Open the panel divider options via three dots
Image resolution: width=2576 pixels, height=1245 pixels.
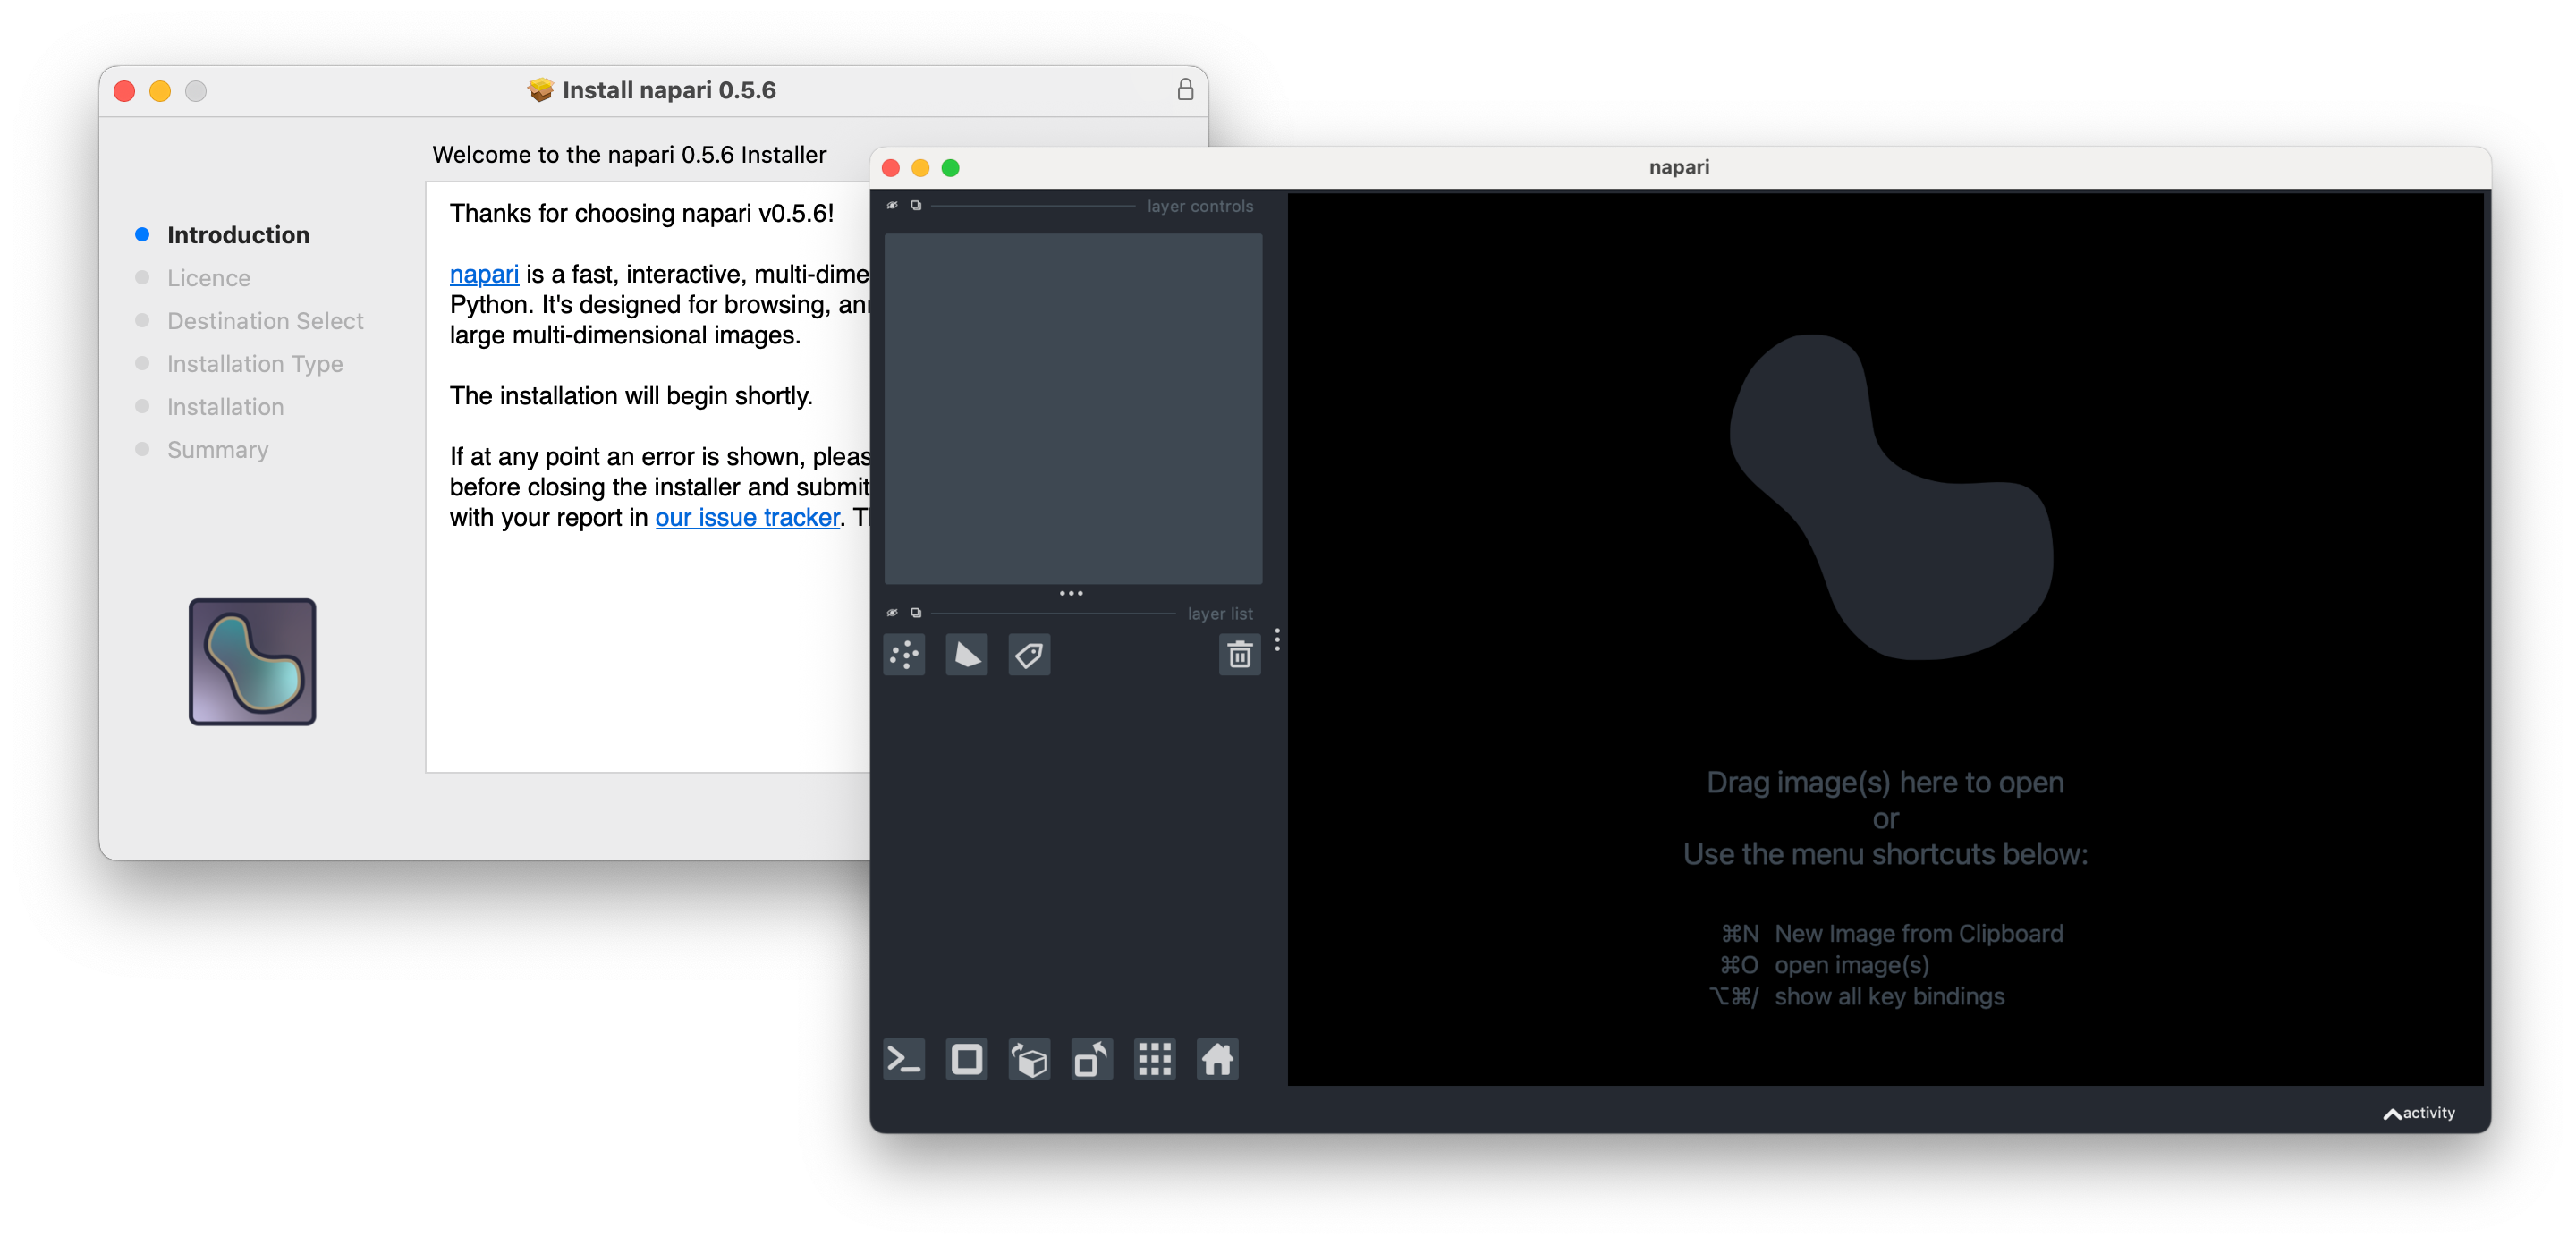coord(1071,592)
